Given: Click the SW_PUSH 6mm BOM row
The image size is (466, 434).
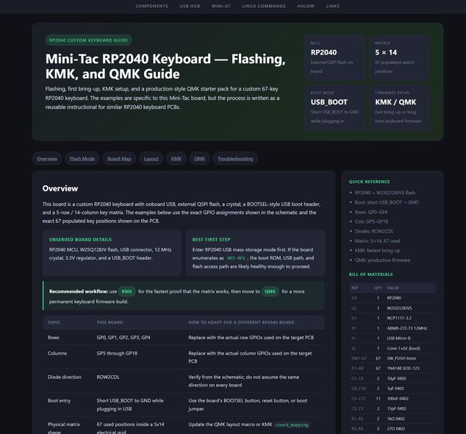Looking at the screenshot, I should (392, 358).
